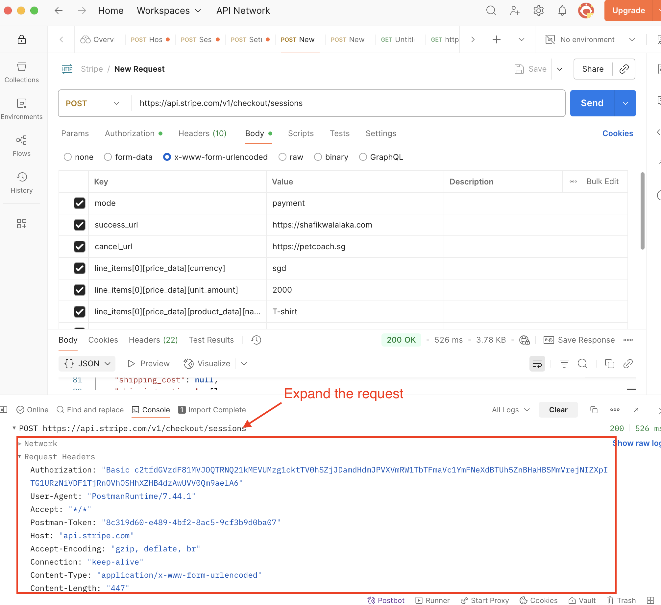Toggle word wrap in response viewer
This screenshot has height=605, width=661.
(x=537, y=364)
